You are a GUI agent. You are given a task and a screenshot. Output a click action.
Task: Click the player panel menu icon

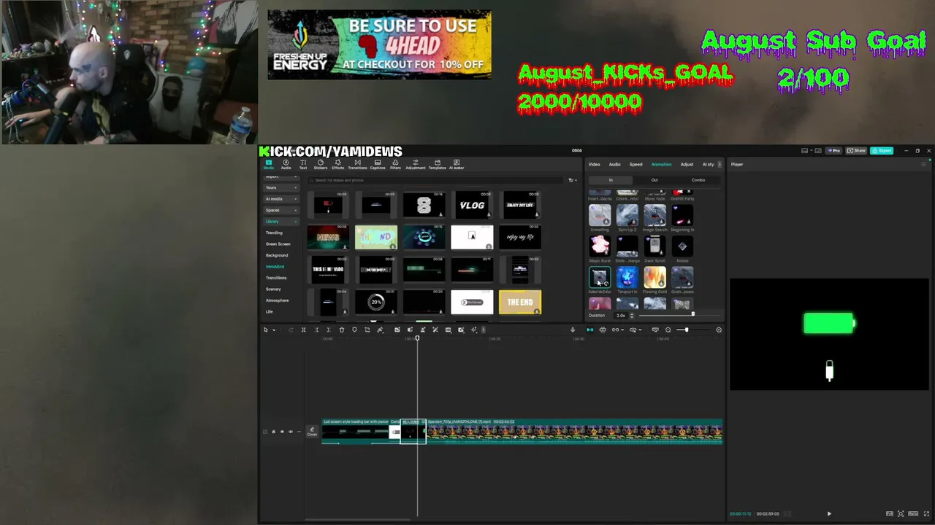pos(923,164)
